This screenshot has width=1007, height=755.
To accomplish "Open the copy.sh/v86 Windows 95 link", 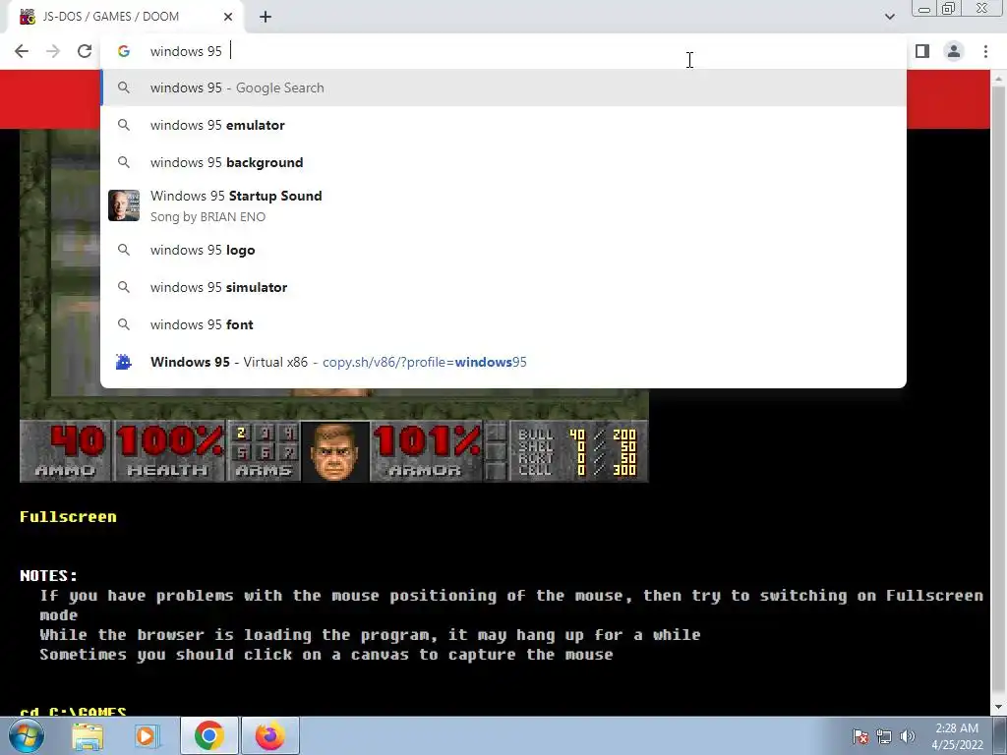I will 503,362.
